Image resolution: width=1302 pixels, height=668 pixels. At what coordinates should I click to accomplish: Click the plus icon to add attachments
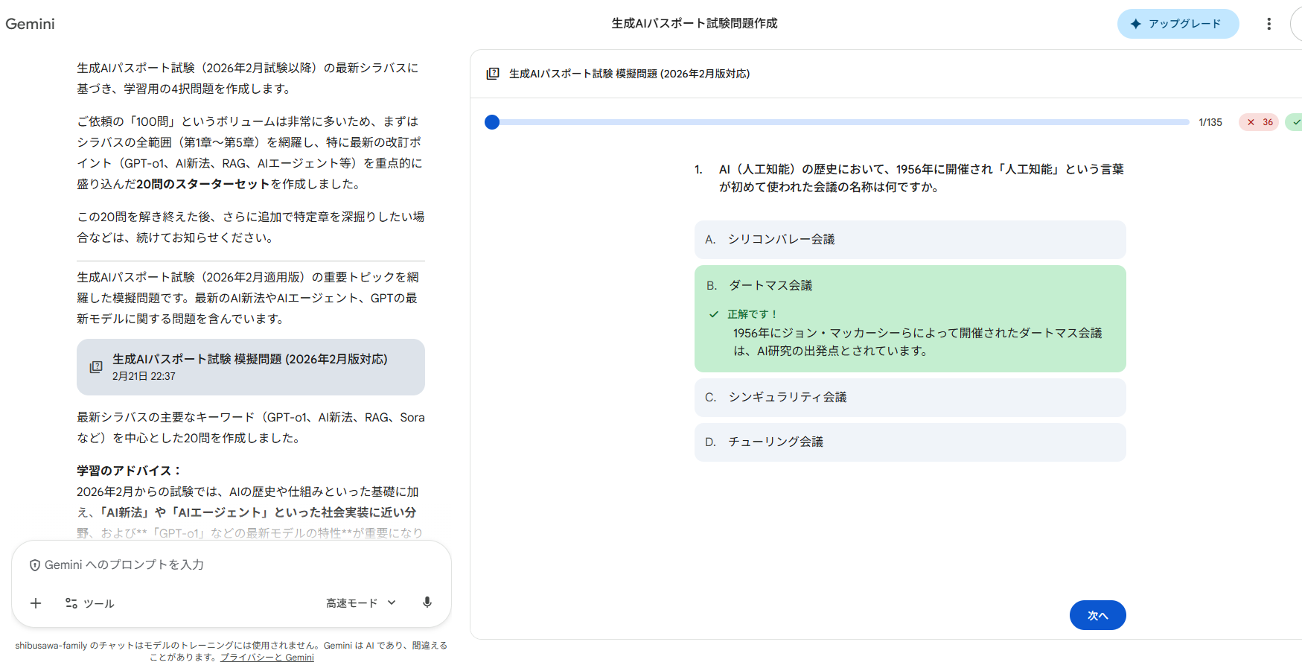[36, 603]
